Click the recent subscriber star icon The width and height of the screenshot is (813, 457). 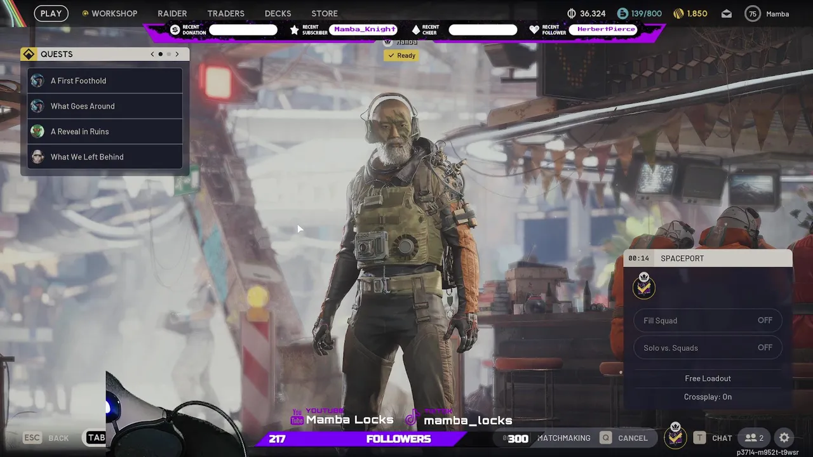point(294,30)
